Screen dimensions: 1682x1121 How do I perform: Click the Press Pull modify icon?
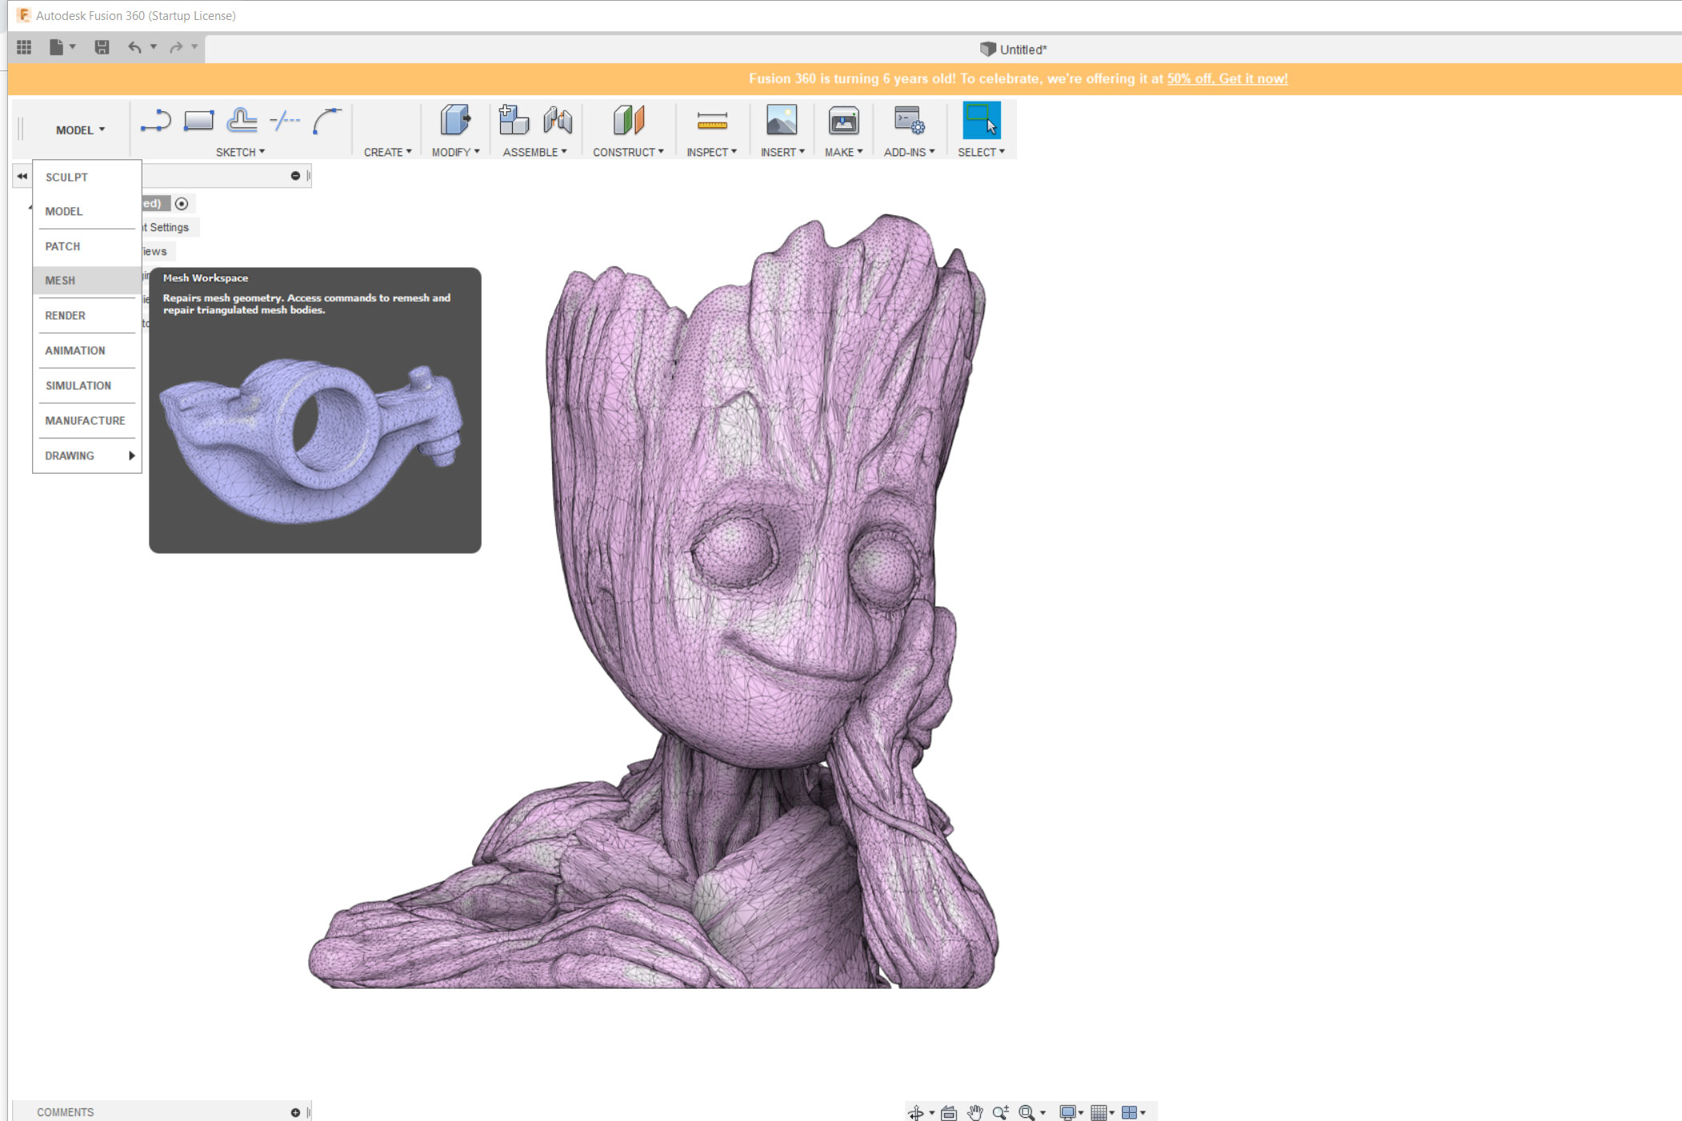click(x=455, y=121)
